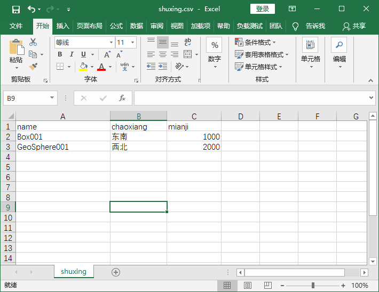Open 套用表格格式 table format menu
The width and height of the screenshot is (379, 292).
point(262,54)
